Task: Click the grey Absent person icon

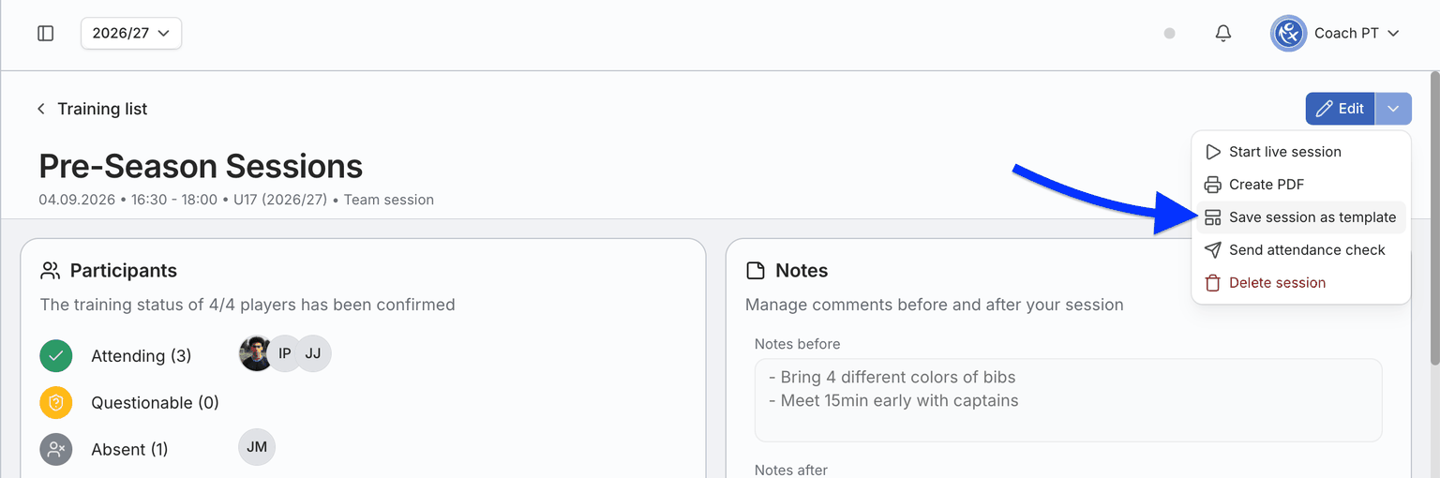Action: (56, 450)
